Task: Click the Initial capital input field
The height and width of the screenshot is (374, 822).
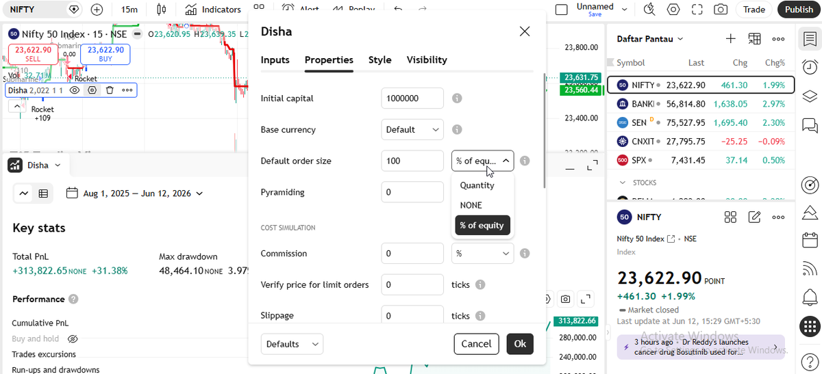Action: point(412,98)
